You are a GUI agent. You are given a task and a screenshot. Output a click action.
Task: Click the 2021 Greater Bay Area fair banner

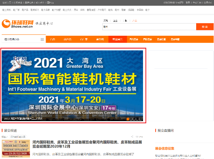(72, 86)
